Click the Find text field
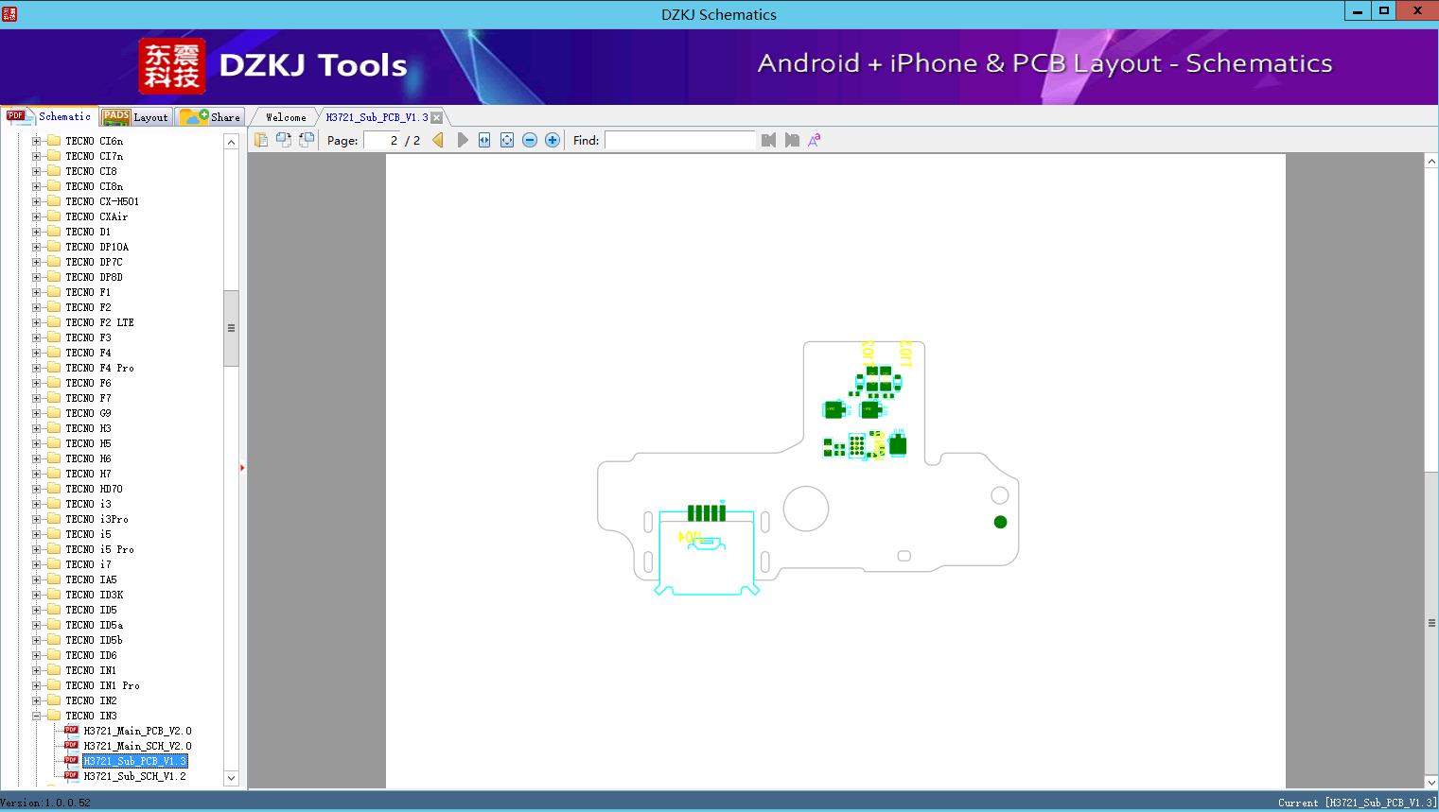Viewport: 1439px width, 812px height. click(x=680, y=140)
